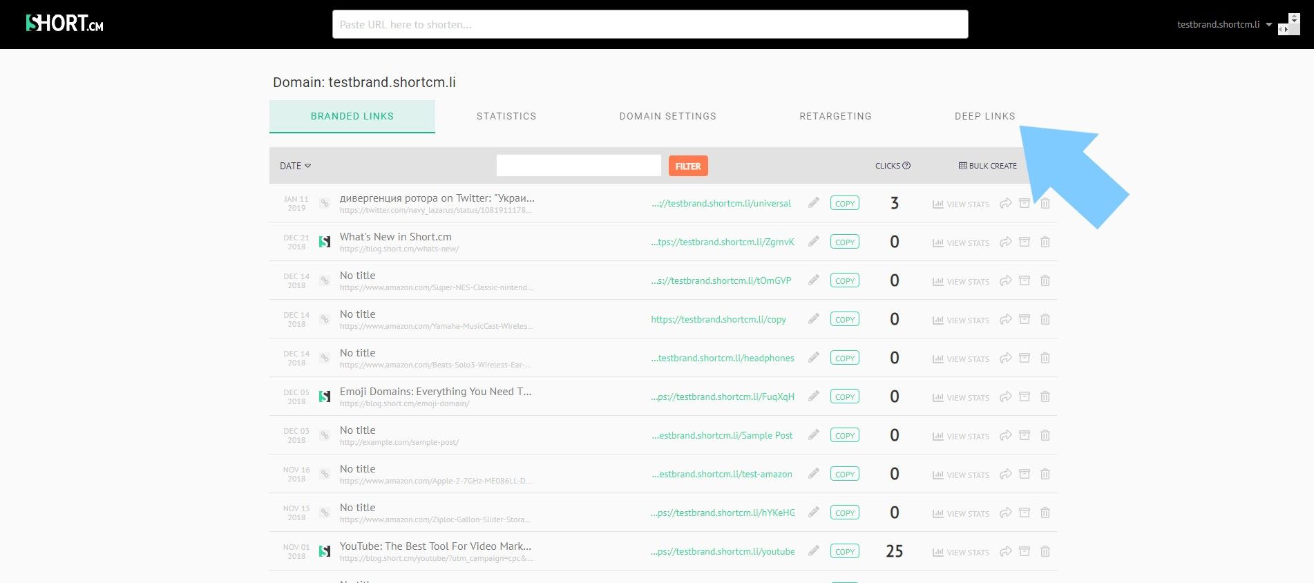Open What's New in Short.cm title
Screen dimensions: 1314x583
coord(396,237)
